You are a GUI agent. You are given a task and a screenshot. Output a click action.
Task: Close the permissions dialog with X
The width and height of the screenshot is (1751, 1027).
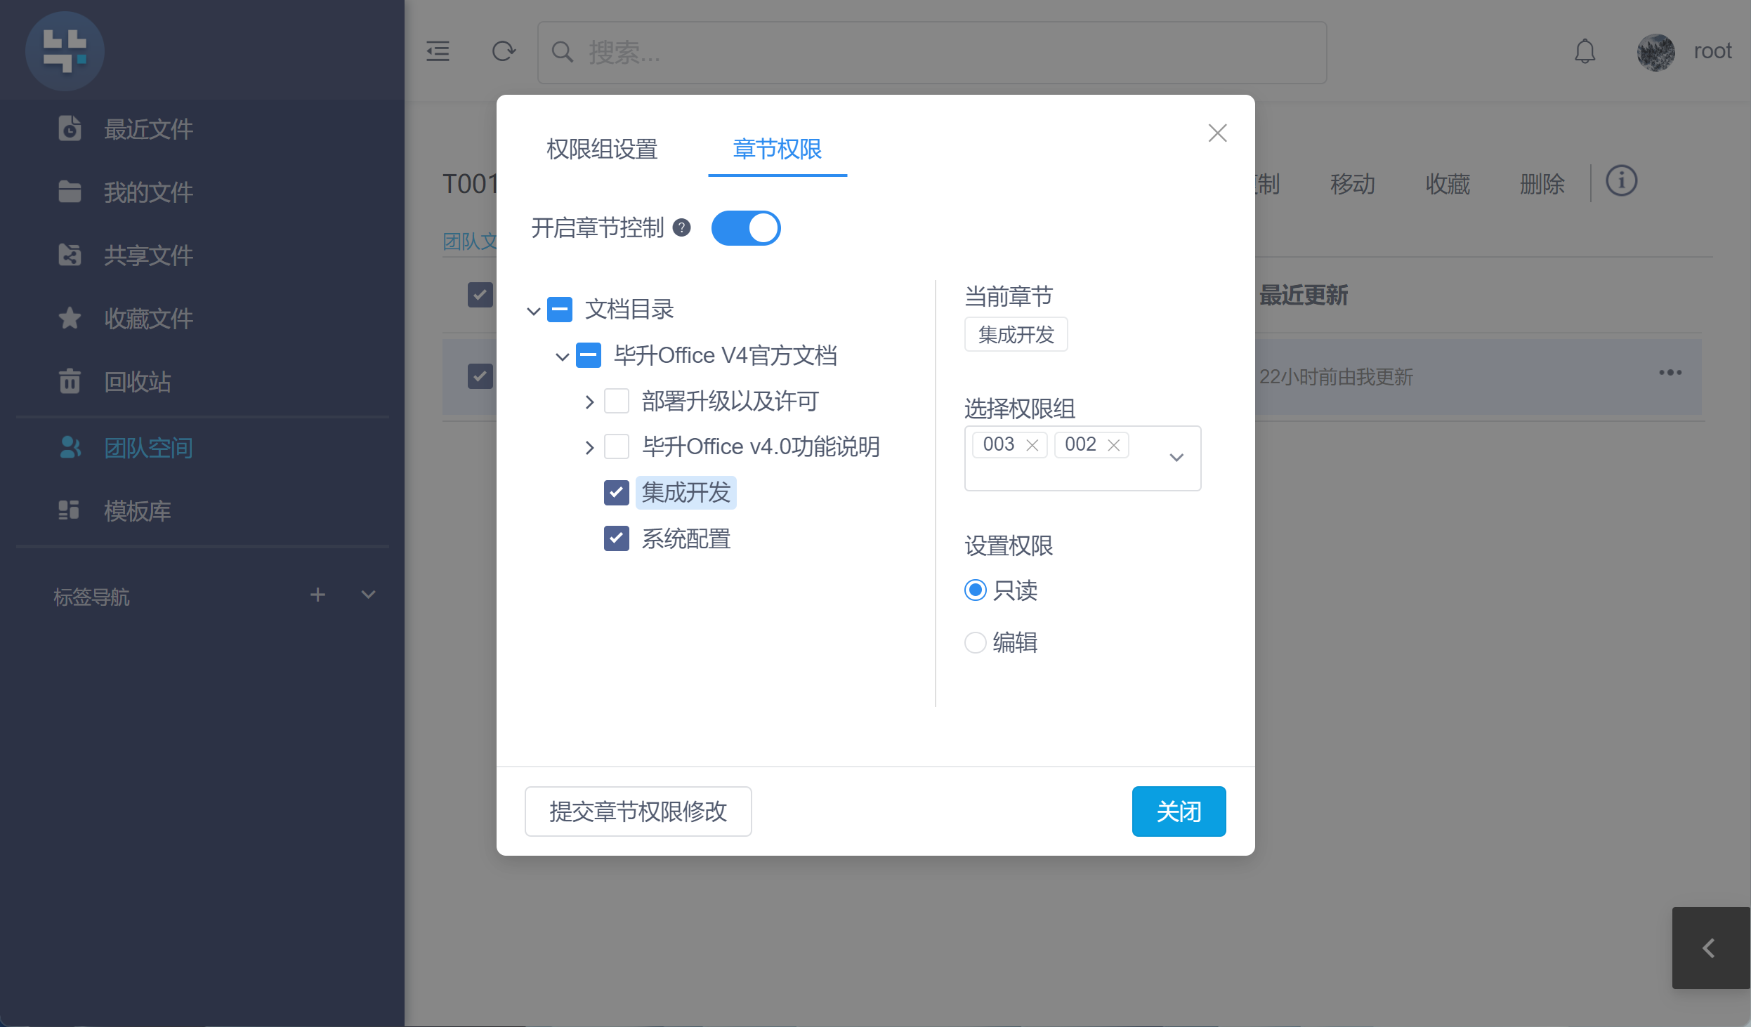(x=1217, y=133)
